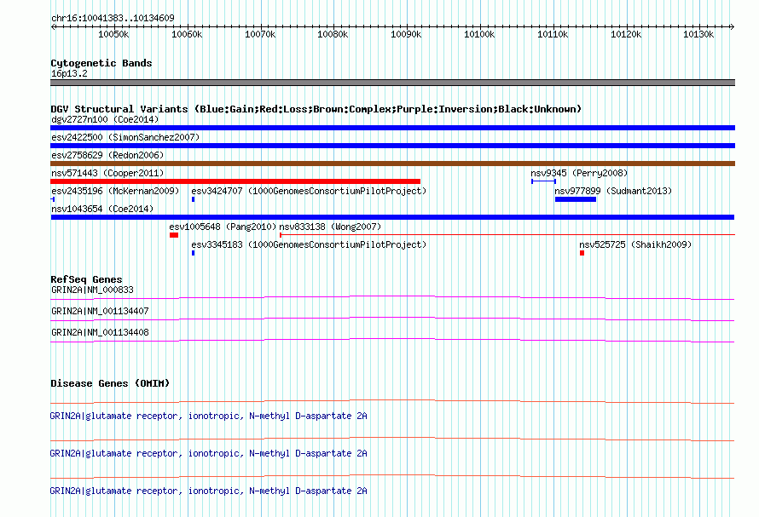Click the nsv1043654 (Coe2014) text label
The height and width of the screenshot is (517, 759).
102,209
